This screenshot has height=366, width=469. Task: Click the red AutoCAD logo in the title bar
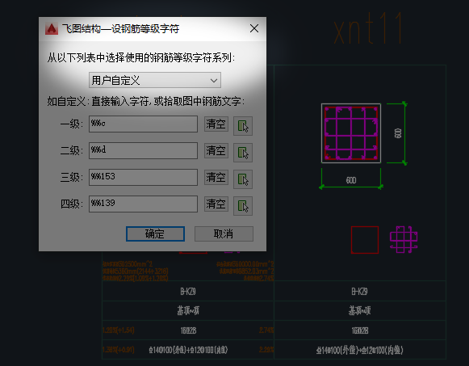pyautogui.click(x=52, y=29)
